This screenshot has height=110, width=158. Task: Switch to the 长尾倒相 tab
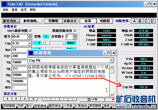(81, 106)
